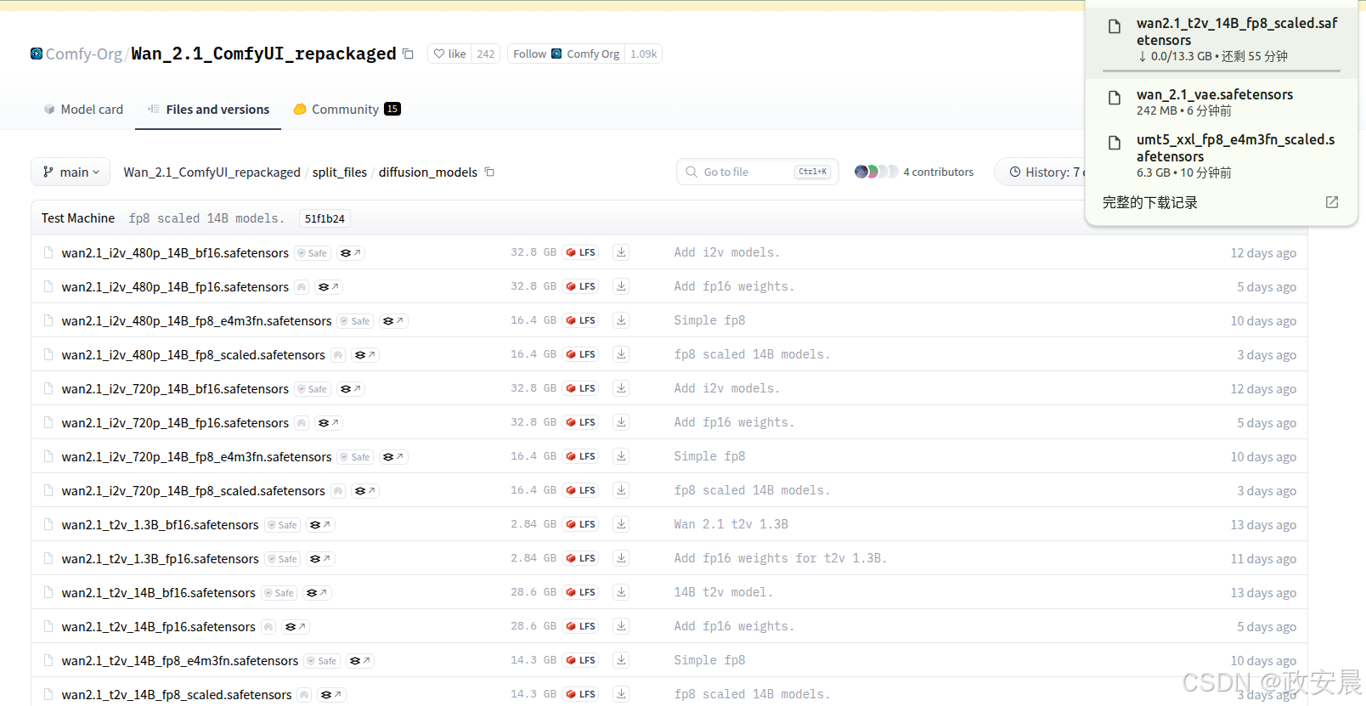Download wan2.1_i2v_480p_14B_fp16.safetensors file
Viewport: 1366px width, 706px height.
coord(621,286)
